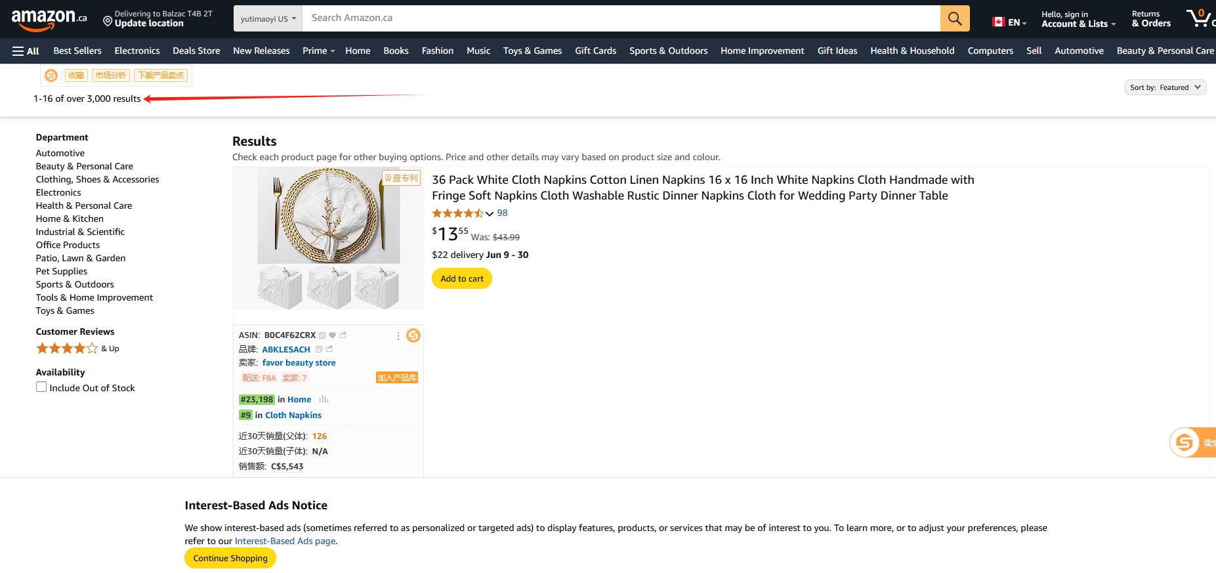The height and width of the screenshot is (573, 1216).
Task: Click into the Search Amazon.ca field
Action: 620,18
